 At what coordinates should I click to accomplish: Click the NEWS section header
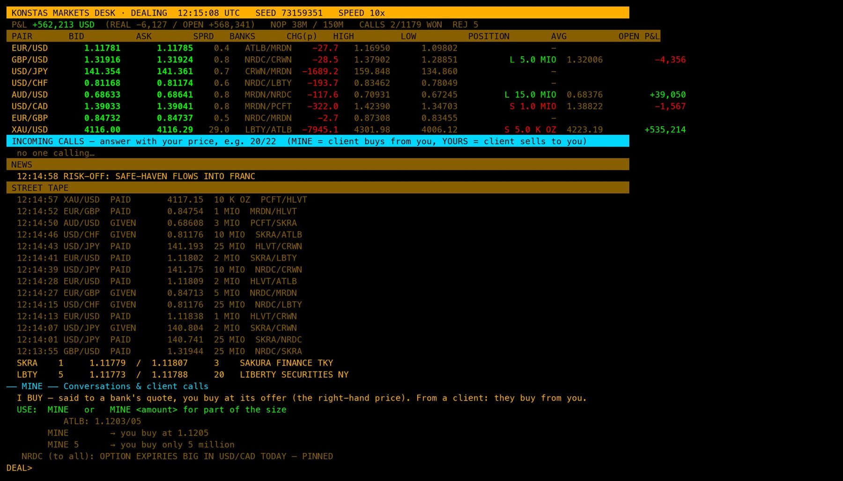318,164
